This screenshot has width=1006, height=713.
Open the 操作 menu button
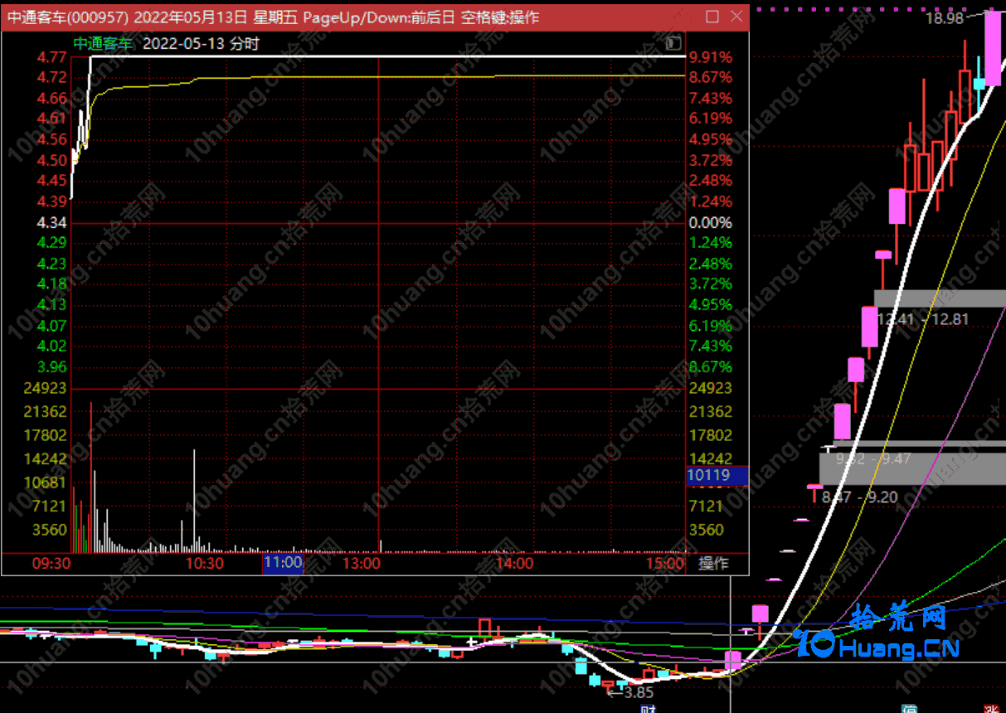tap(713, 564)
